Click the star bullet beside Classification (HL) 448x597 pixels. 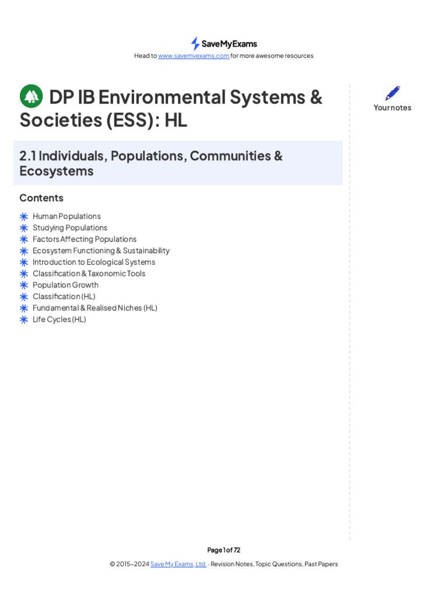(23, 297)
